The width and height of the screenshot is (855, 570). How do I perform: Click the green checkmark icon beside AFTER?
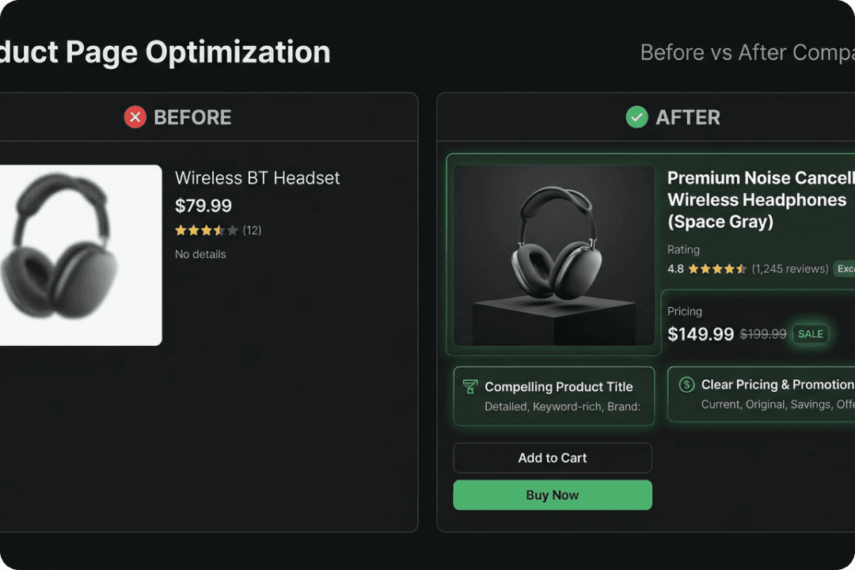point(636,116)
